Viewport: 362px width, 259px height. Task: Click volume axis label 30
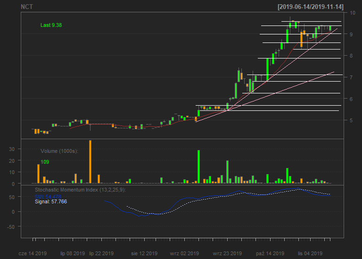(12, 149)
